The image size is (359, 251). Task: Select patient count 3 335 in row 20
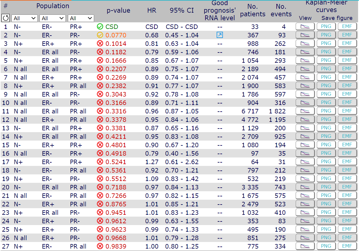click(x=250, y=187)
